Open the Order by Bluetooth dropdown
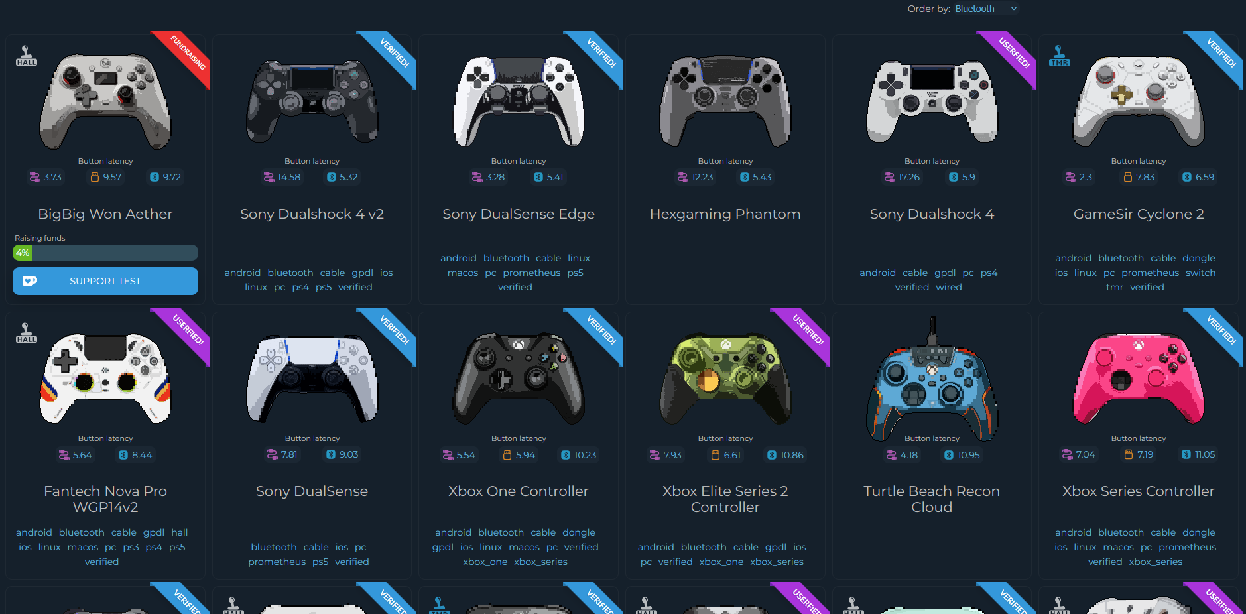Image resolution: width=1246 pixels, height=614 pixels. [985, 9]
